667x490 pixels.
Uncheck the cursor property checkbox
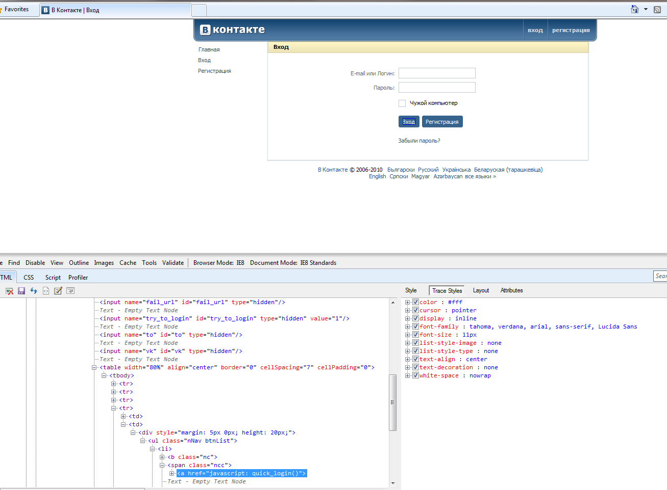click(x=415, y=310)
